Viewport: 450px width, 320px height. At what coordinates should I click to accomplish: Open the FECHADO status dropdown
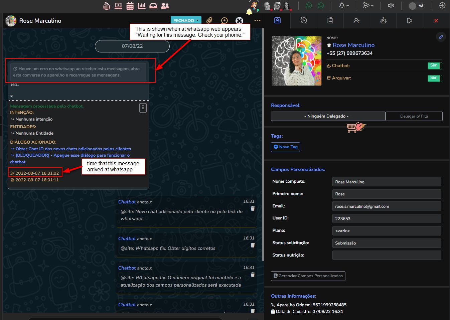pyautogui.click(x=186, y=20)
